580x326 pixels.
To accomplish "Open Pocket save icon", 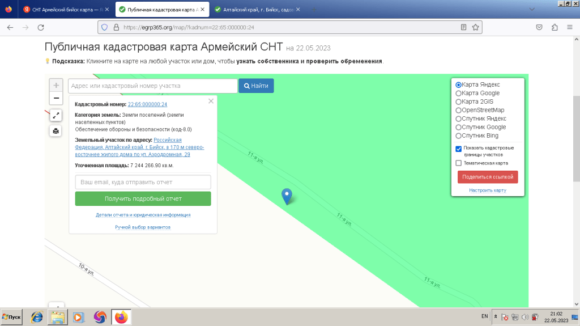I will pyautogui.click(x=539, y=27).
